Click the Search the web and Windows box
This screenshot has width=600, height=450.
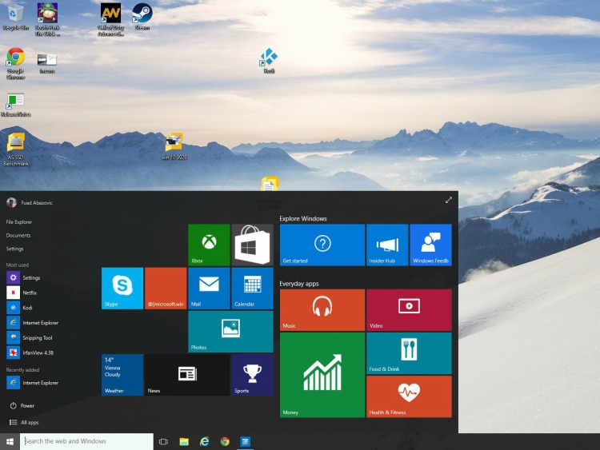pyautogui.click(x=86, y=441)
